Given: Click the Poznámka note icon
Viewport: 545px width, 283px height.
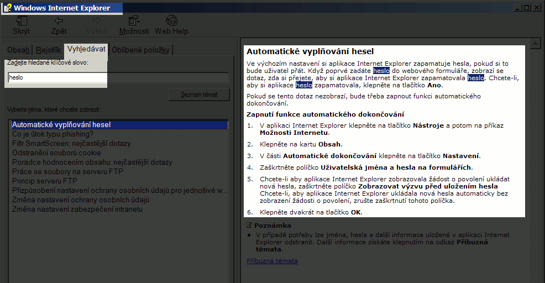Looking at the screenshot, I should pyautogui.click(x=249, y=226).
